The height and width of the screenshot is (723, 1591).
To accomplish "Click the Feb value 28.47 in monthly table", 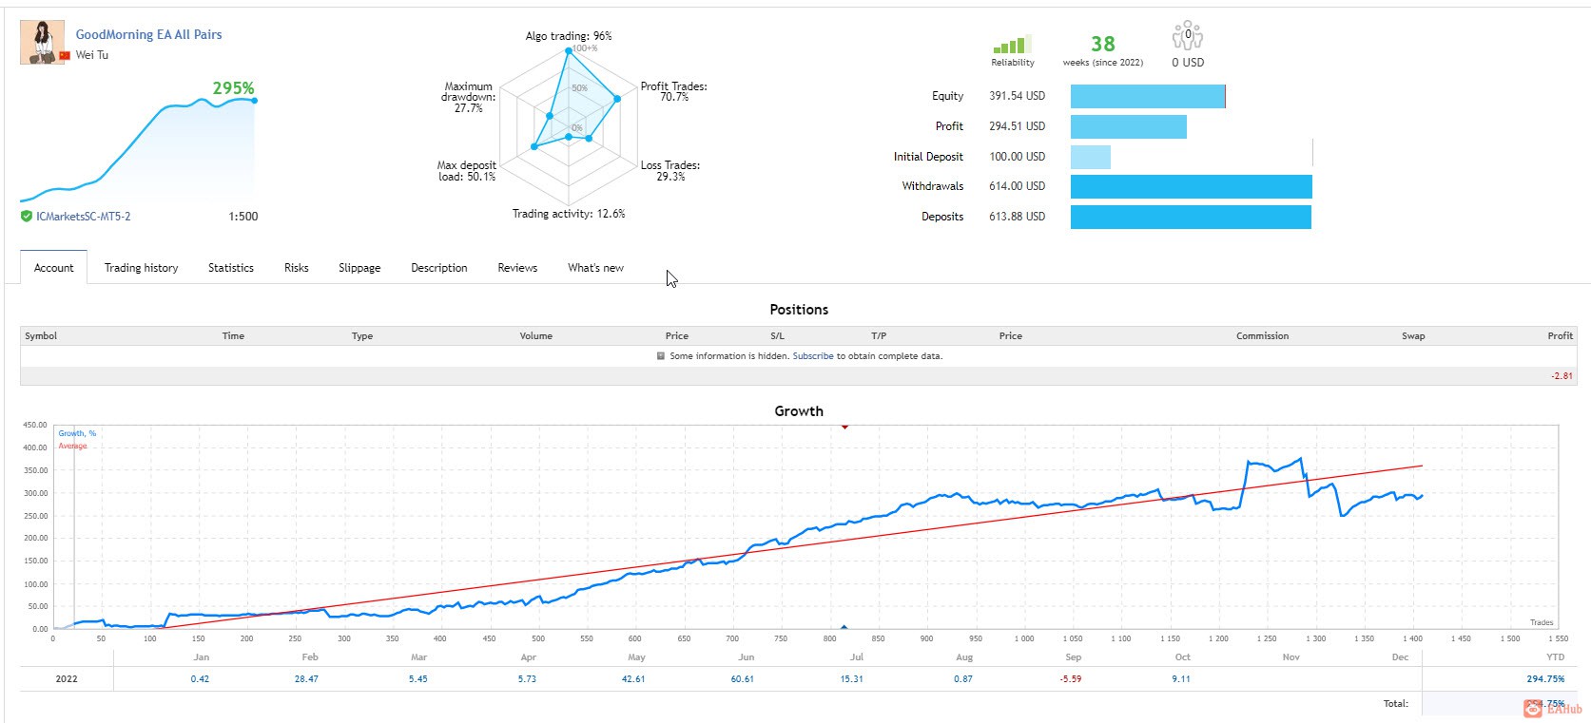I will tap(306, 679).
